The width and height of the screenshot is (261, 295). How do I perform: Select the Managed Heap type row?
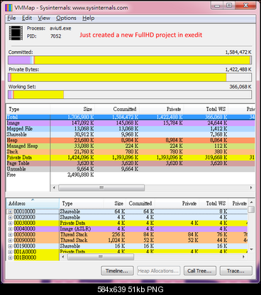coord(130,146)
